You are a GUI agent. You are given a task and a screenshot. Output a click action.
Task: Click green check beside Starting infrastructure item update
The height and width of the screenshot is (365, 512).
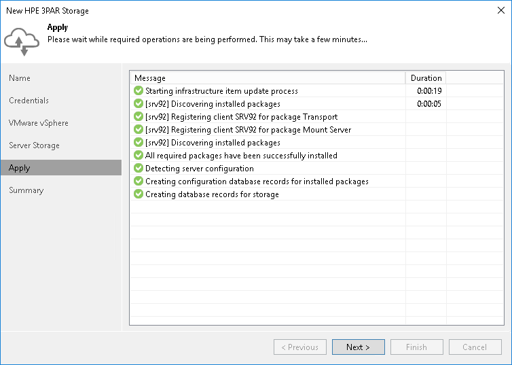tap(139, 91)
